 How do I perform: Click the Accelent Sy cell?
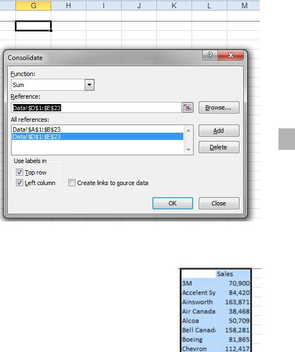tap(199, 293)
